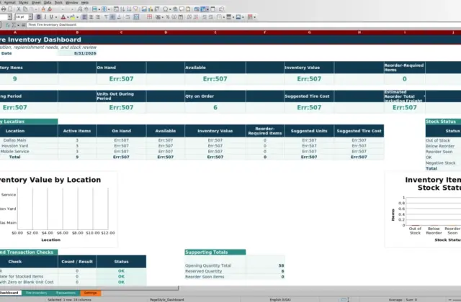Open the Styles menu
The width and height of the screenshot is (461, 302).
coord(23,2)
